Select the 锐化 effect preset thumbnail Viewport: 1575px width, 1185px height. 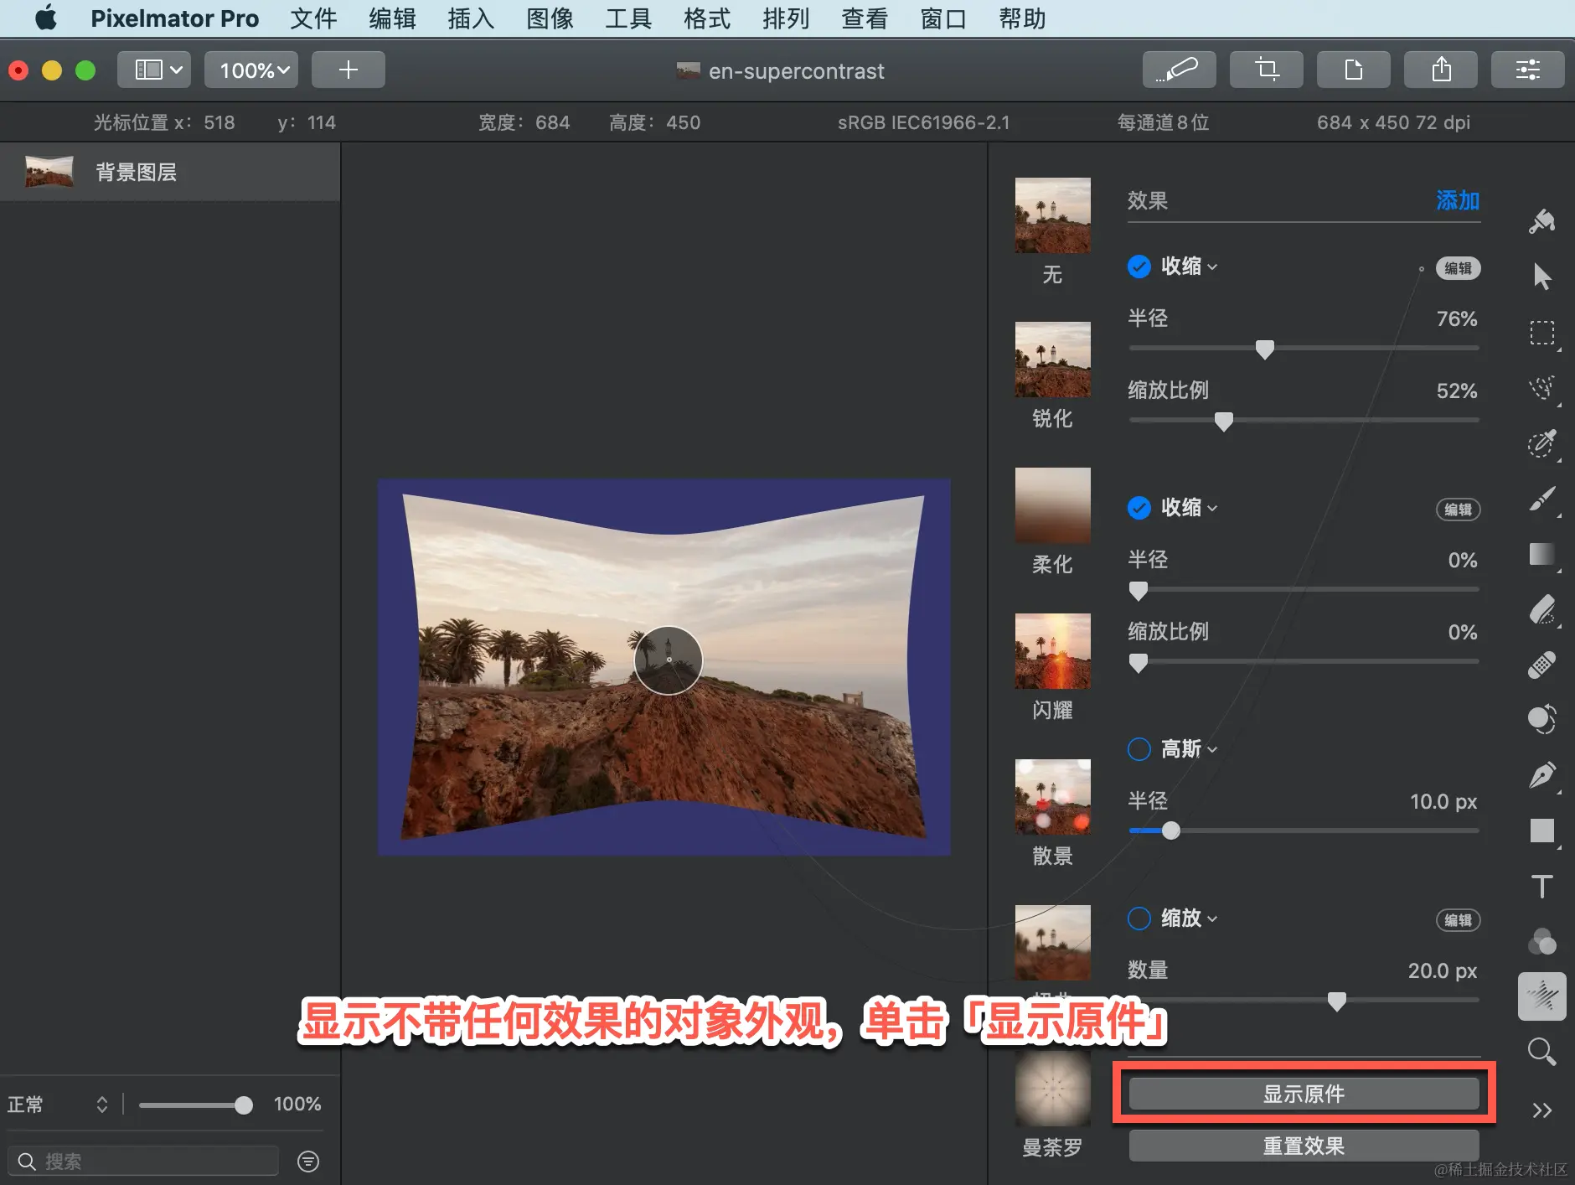pyautogui.click(x=1052, y=360)
